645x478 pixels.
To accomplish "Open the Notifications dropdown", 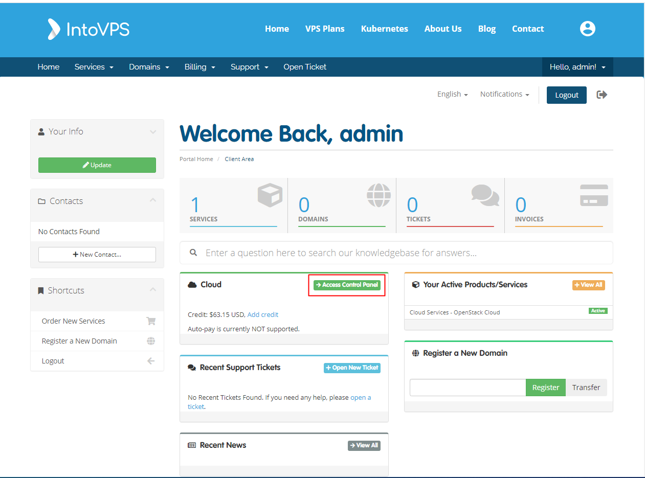I will coord(505,94).
